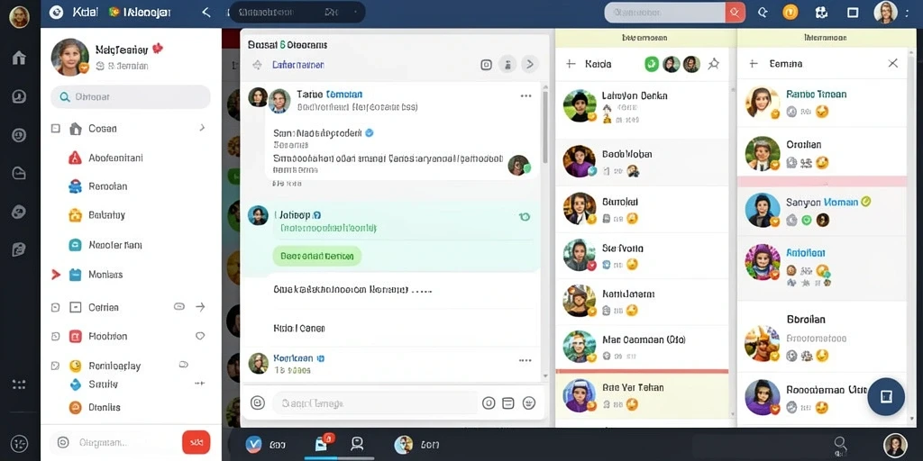Click the red search button in top bar
Viewport: 923px width, 461px height.
[x=736, y=13]
